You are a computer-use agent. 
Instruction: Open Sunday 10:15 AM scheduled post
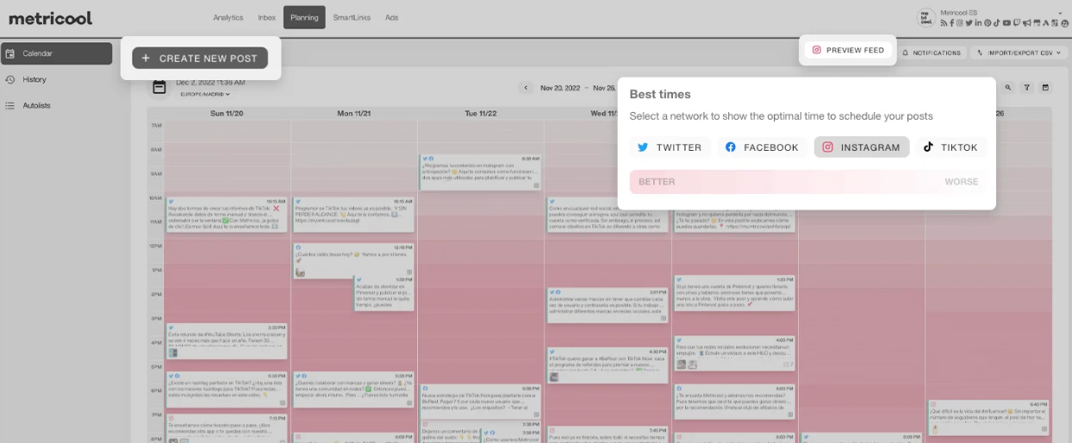click(x=227, y=215)
